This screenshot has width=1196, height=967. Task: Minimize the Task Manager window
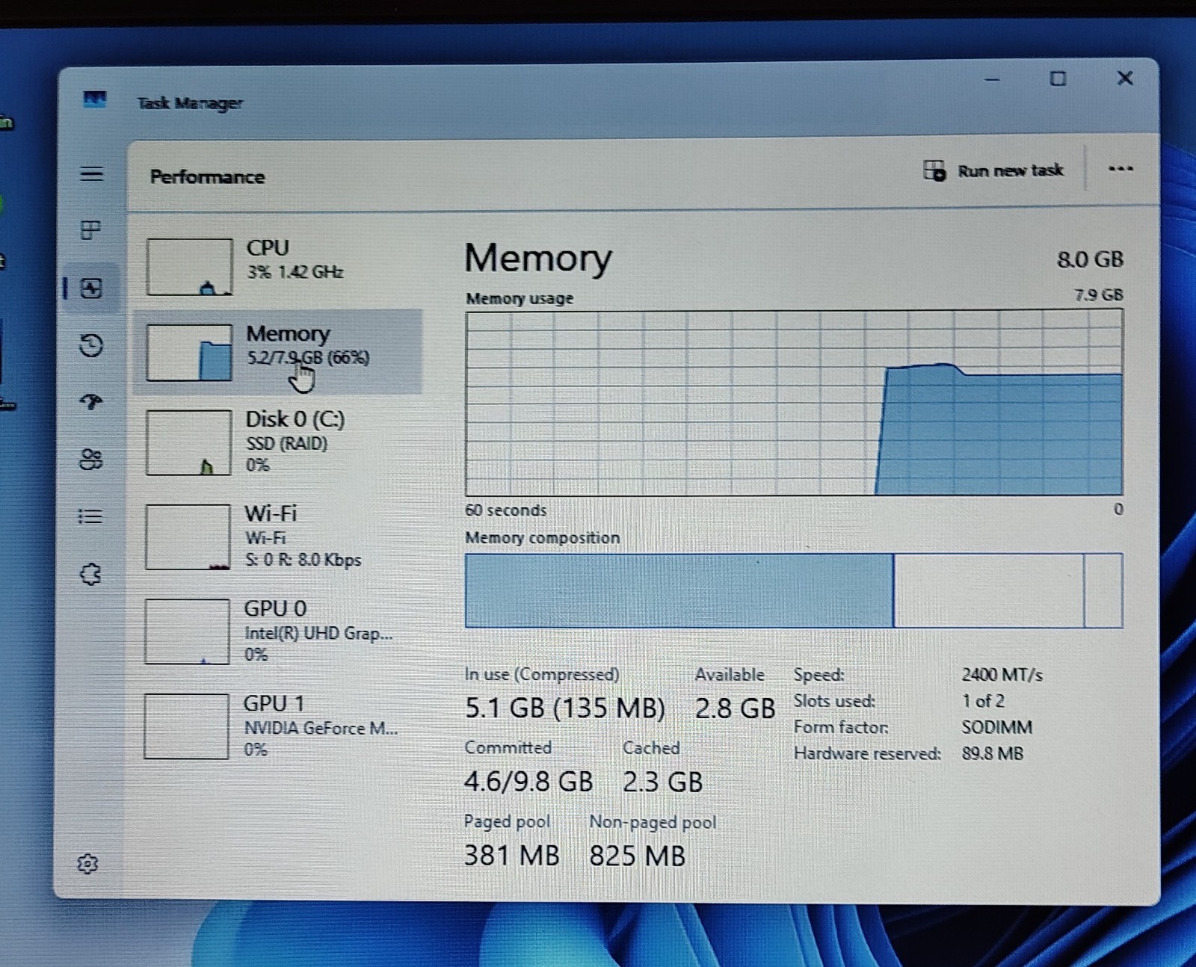992,79
